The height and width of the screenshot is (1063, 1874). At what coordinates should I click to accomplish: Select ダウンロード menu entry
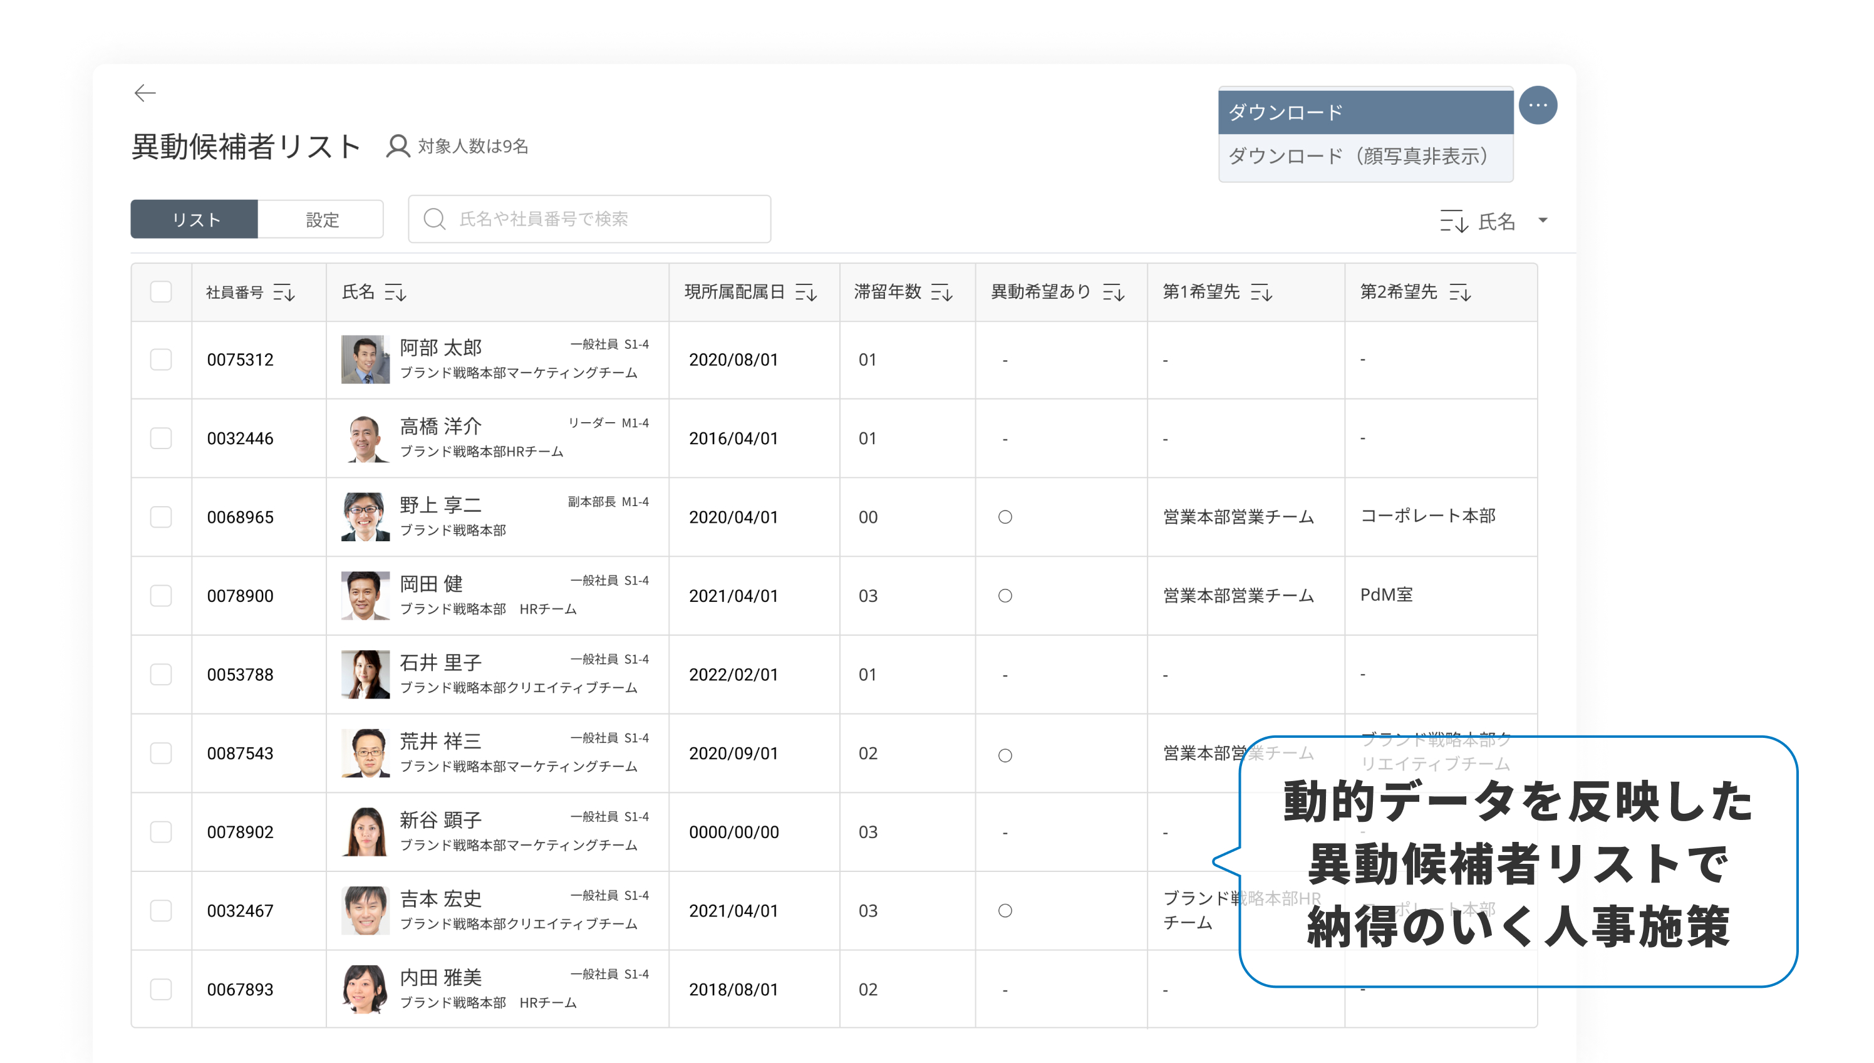click(x=1365, y=111)
